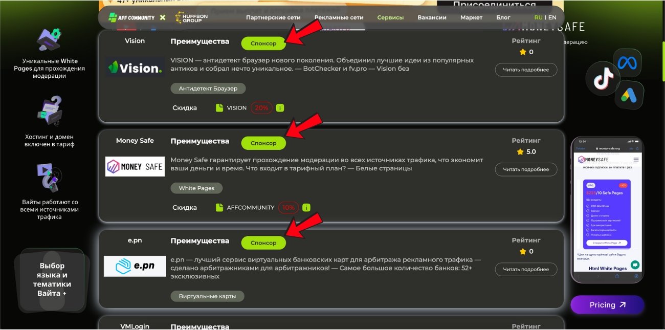The height and width of the screenshot is (330, 665).
Task: Click the White Pages tag under Money Safe
Action: click(196, 188)
